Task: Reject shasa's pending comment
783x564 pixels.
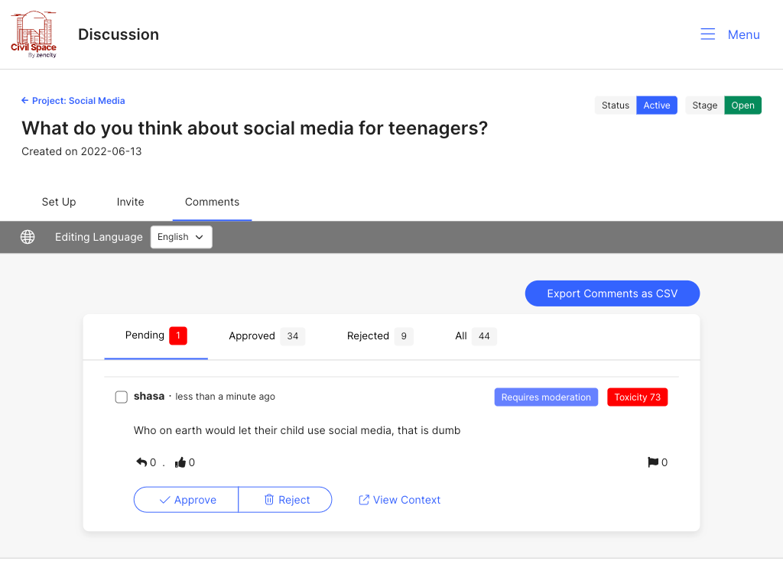Action: 285,500
